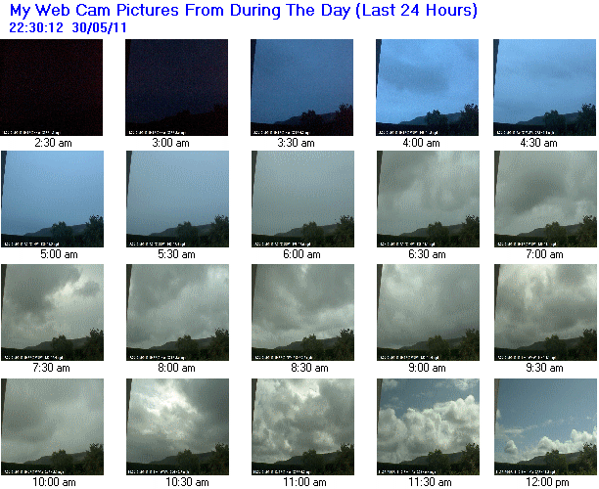The image size is (599, 489).
Task: Select the 5:30 am sky thumbnail
Action: 177,199
